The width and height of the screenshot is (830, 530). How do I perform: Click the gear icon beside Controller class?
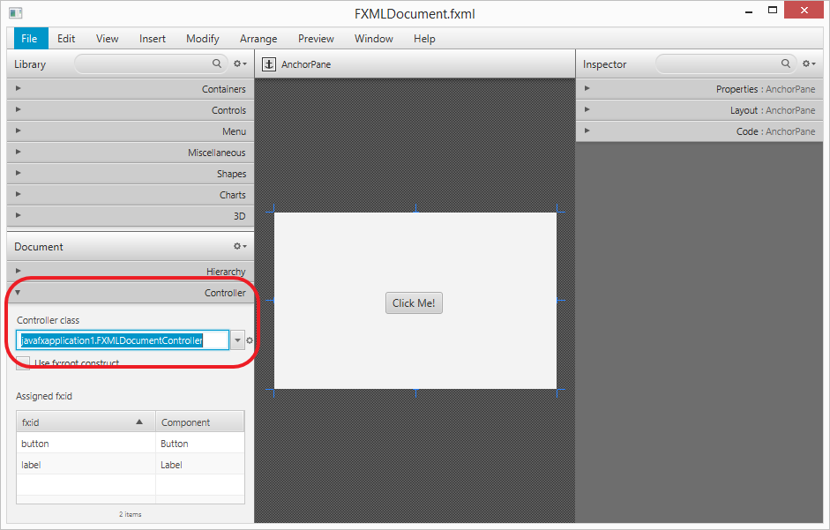coord(250,340)
